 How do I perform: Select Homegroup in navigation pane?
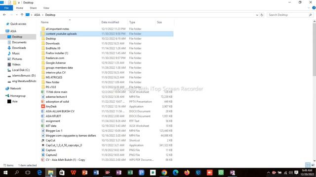(18, 96)
